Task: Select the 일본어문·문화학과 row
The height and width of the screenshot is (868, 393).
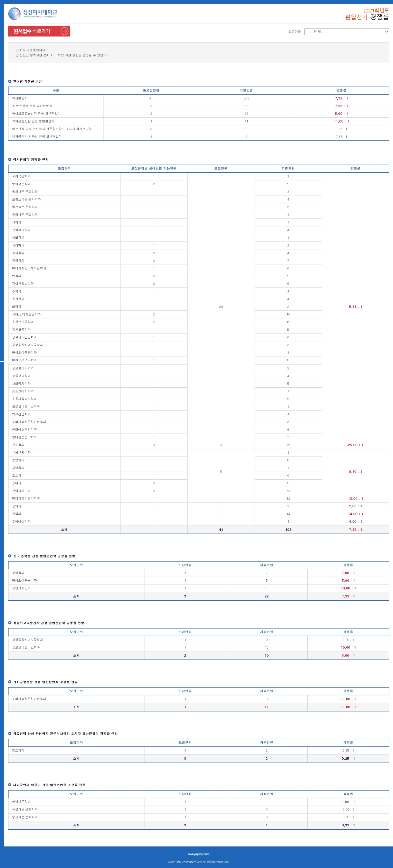Action: click(198, 207)
